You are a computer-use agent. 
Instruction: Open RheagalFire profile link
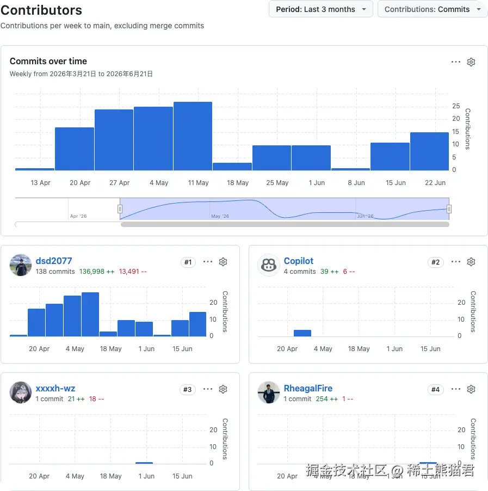(x=308, y=388)
